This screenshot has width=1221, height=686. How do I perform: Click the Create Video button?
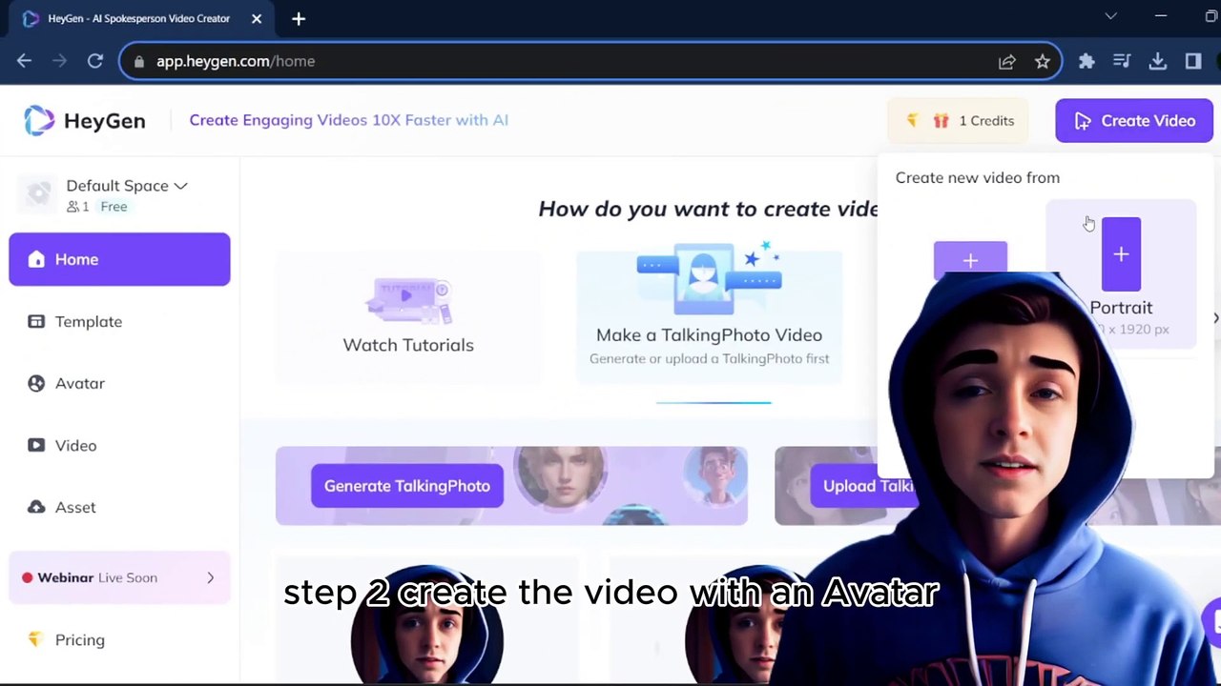point(1134,121)
